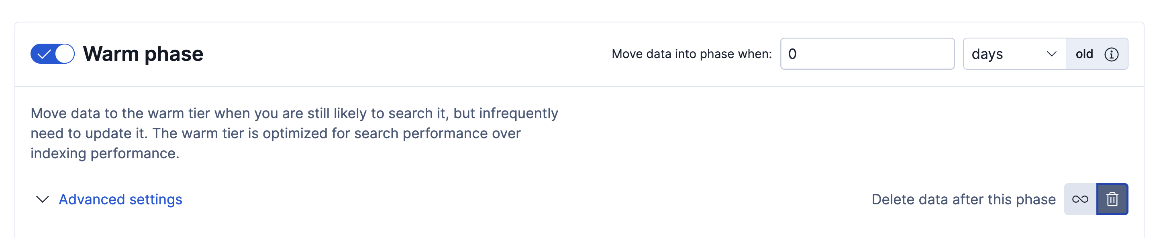The image size is (1159, 238).
Task: Click the "0" value in the age field
Action: click(x=792, y=54)
